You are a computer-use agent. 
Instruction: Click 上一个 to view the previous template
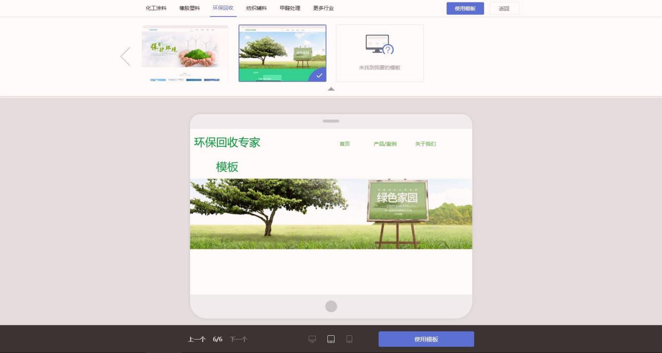click(x=195, y=338)
